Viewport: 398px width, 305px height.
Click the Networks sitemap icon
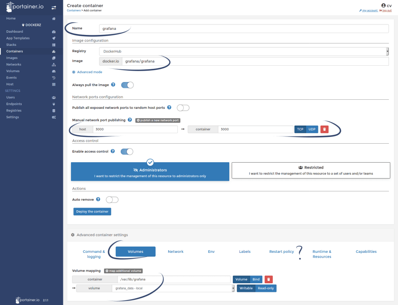(x=54, y=65)
